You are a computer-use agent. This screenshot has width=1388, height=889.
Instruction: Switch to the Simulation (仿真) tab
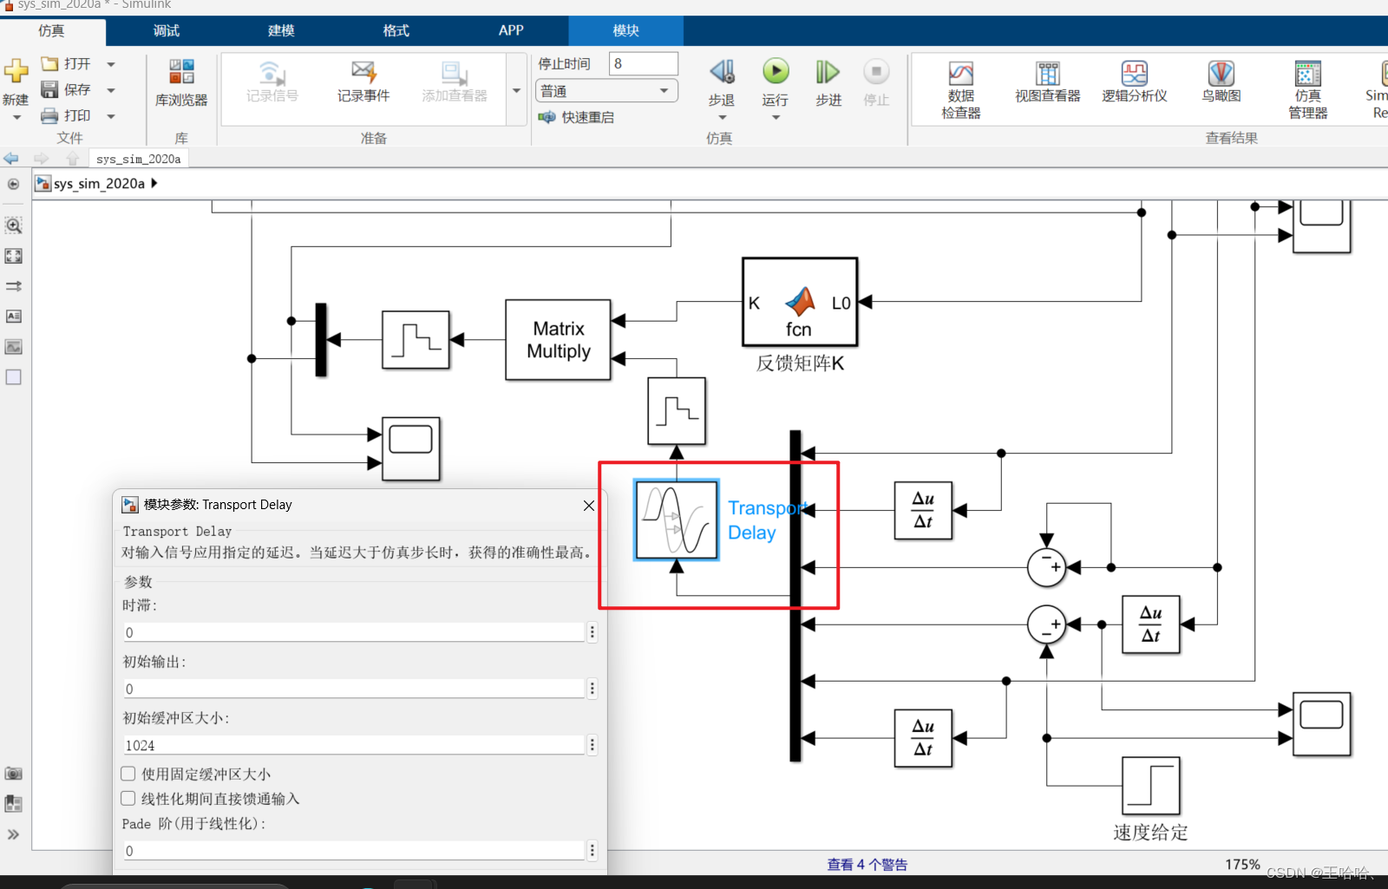point(52,30)
